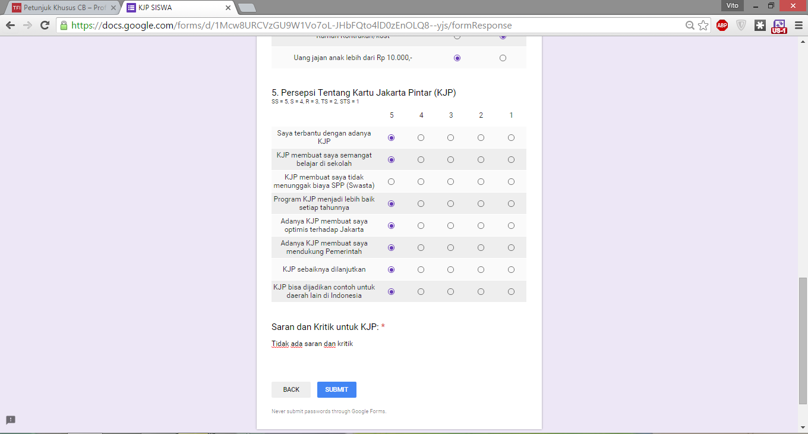Go back using browser back arrow

tap(10, 26)
